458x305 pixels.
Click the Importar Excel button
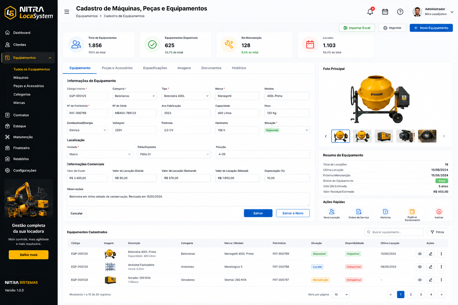357,28
